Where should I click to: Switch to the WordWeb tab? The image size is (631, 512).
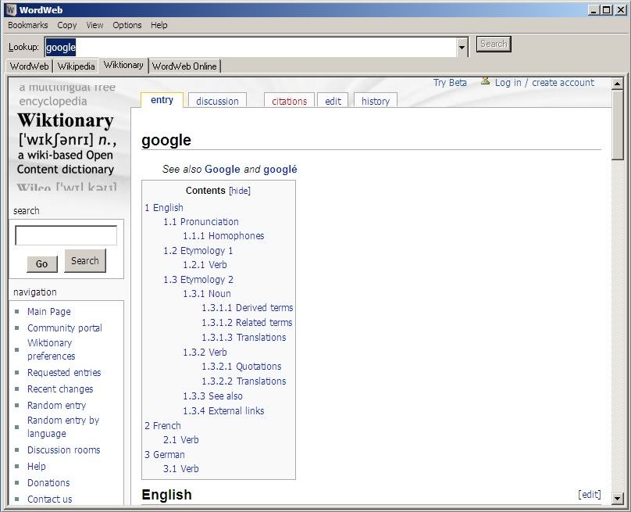pyautogui.click(x=30, y=66)
